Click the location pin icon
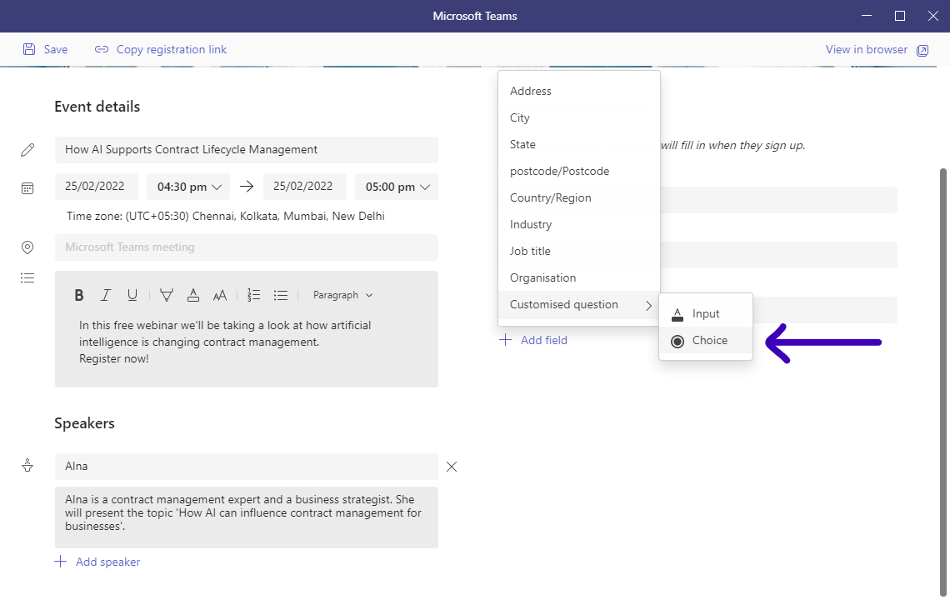The image size is (950, 600). (27, 247)
